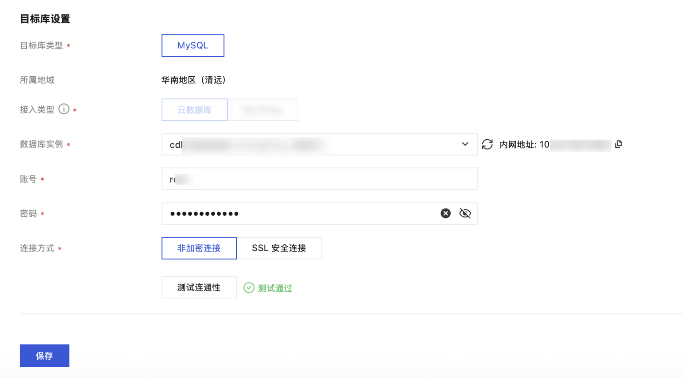Toggle password visibility eye icon
The width and height of the screenshot is (683, 378).
coord(465,213)
